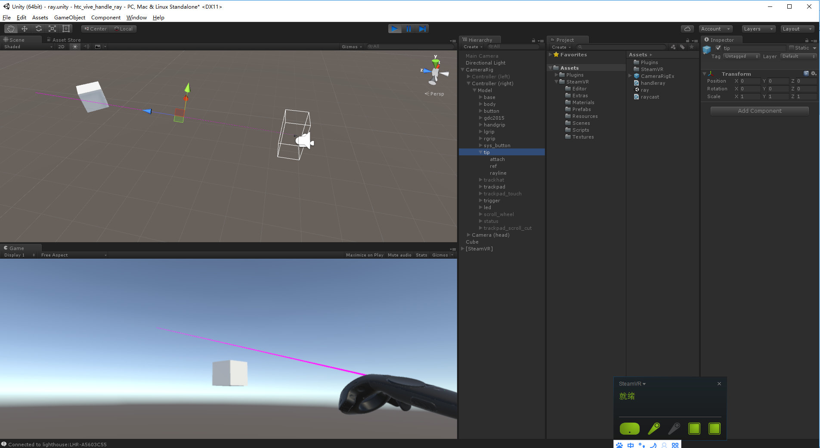
Task: Expand Controller (left) in Hierarchy
Action: (x=469, y=77)
